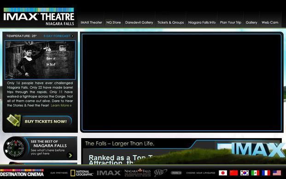Viewport: 286px width, 179px height.
Task: Select the Japanese flag language icon
Action: point(223,173)
